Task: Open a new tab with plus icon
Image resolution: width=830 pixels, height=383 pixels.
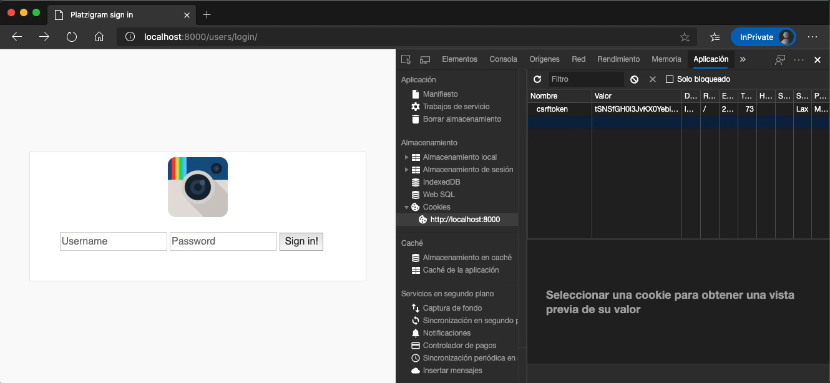Action: click(207, 14)
